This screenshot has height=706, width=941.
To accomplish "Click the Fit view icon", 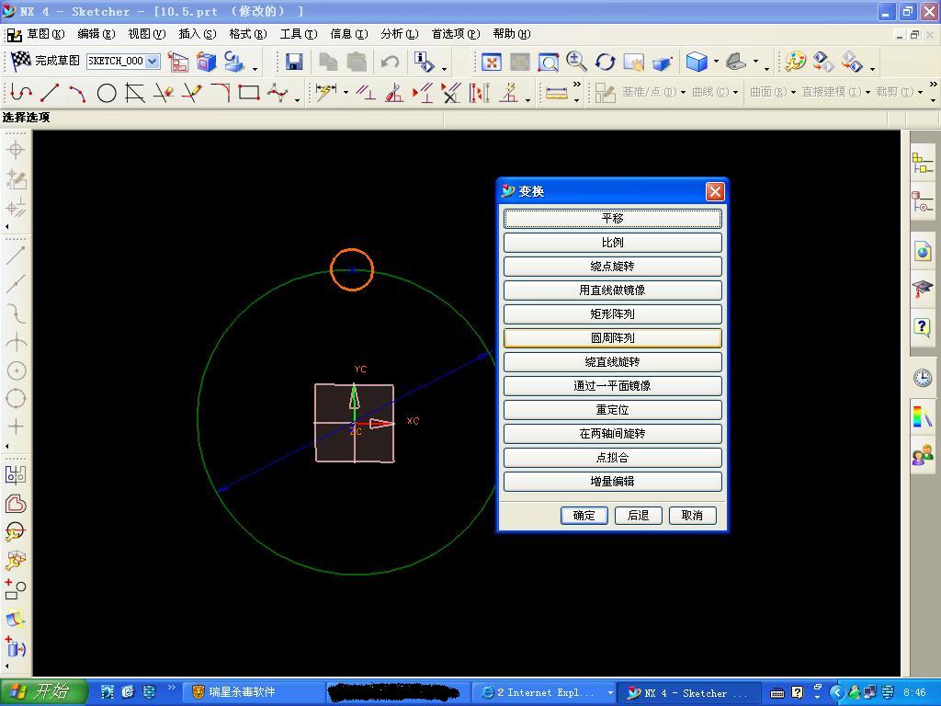I will pos(492,62).
